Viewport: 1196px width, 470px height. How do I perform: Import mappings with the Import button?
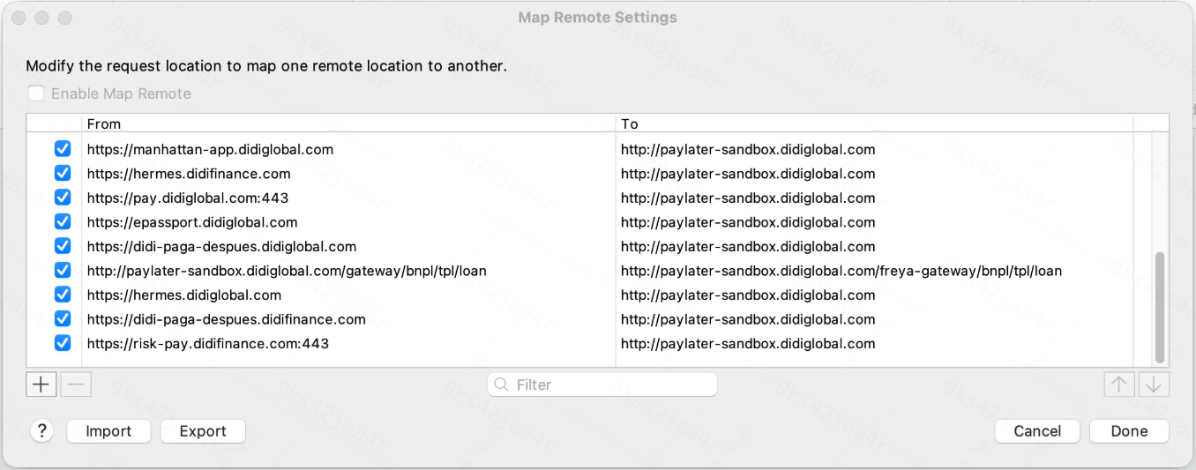(108, 431)
